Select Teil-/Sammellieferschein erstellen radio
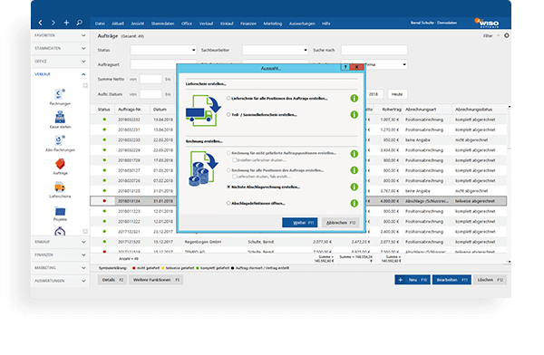544x355 pixels. click(x=228, y=114)
